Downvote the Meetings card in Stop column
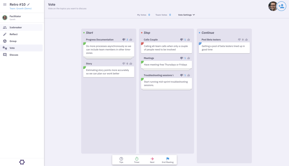Image resolution: width=289 pixels, height=166 pixels. (x=182, y=58)
